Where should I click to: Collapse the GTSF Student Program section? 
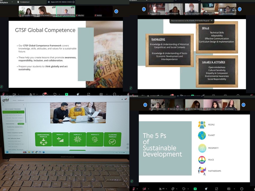click(3, 109)
